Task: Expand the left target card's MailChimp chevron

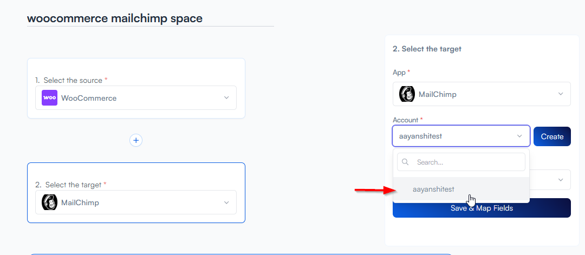Action: point(226,202)
